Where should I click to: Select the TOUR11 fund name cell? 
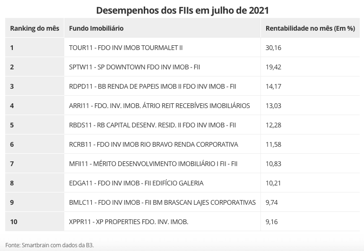(126, 48)
